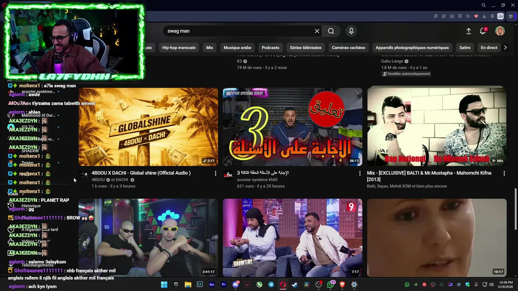518x291 pixels.
Task: Open the scooter système khlifi thumbnail
Action: pyautogui.click(x=293, y=127)
